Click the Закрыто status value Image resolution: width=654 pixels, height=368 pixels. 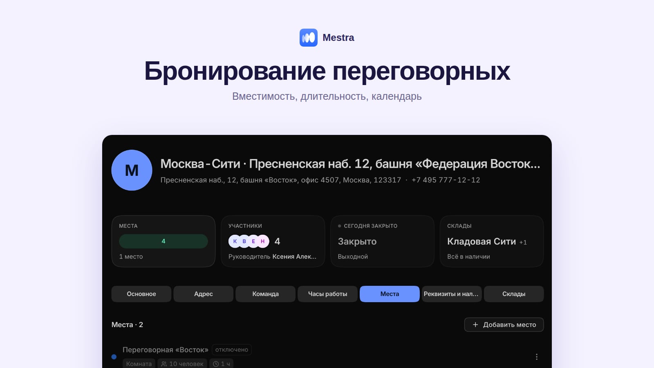point(357,242)
